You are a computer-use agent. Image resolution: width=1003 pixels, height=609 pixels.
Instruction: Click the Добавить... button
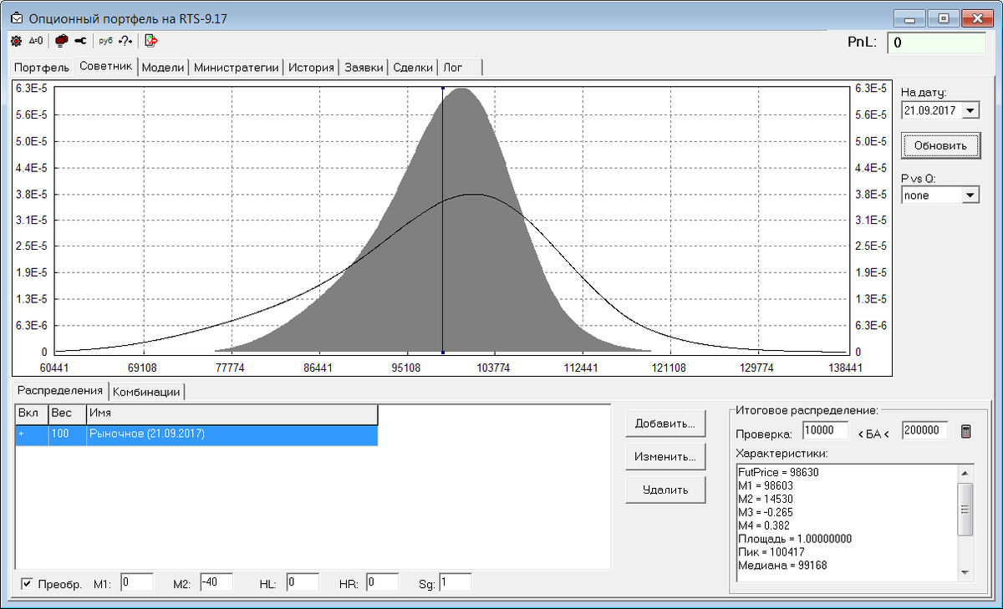(665, 424)
